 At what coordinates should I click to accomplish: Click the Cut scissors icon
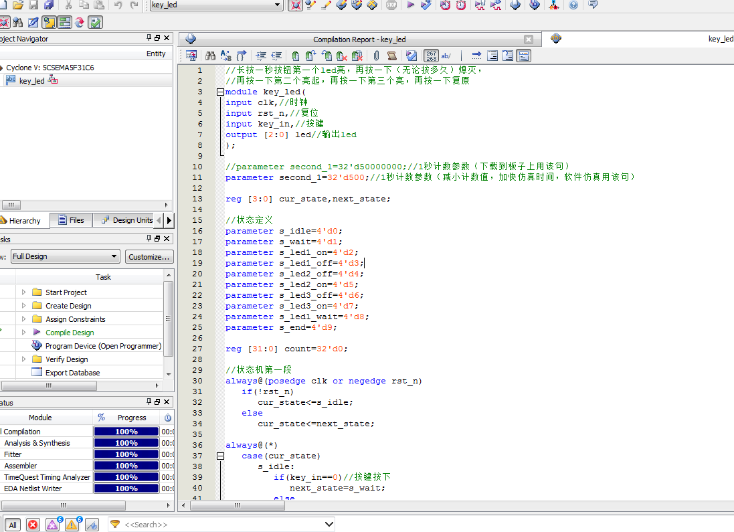(x=68, y=5)
